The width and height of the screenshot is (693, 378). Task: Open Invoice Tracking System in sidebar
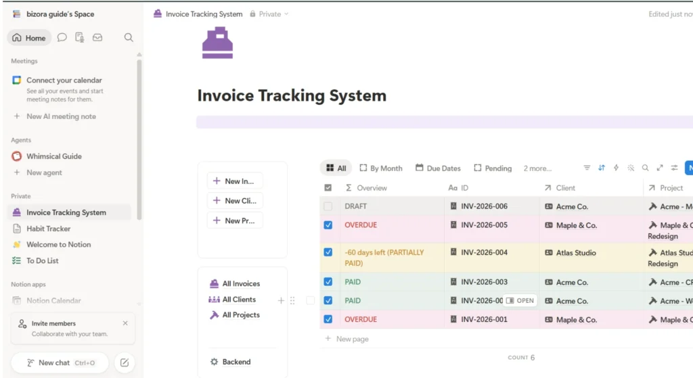[x=70, y=212]
